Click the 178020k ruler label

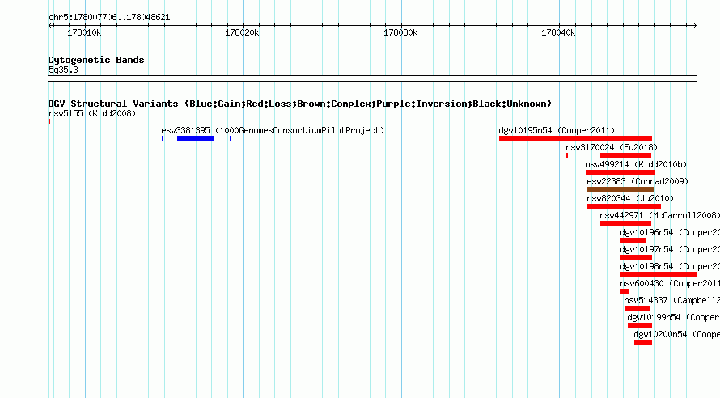pos(242,32)
